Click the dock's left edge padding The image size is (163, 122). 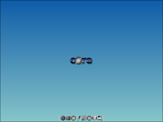click(59, 118)
